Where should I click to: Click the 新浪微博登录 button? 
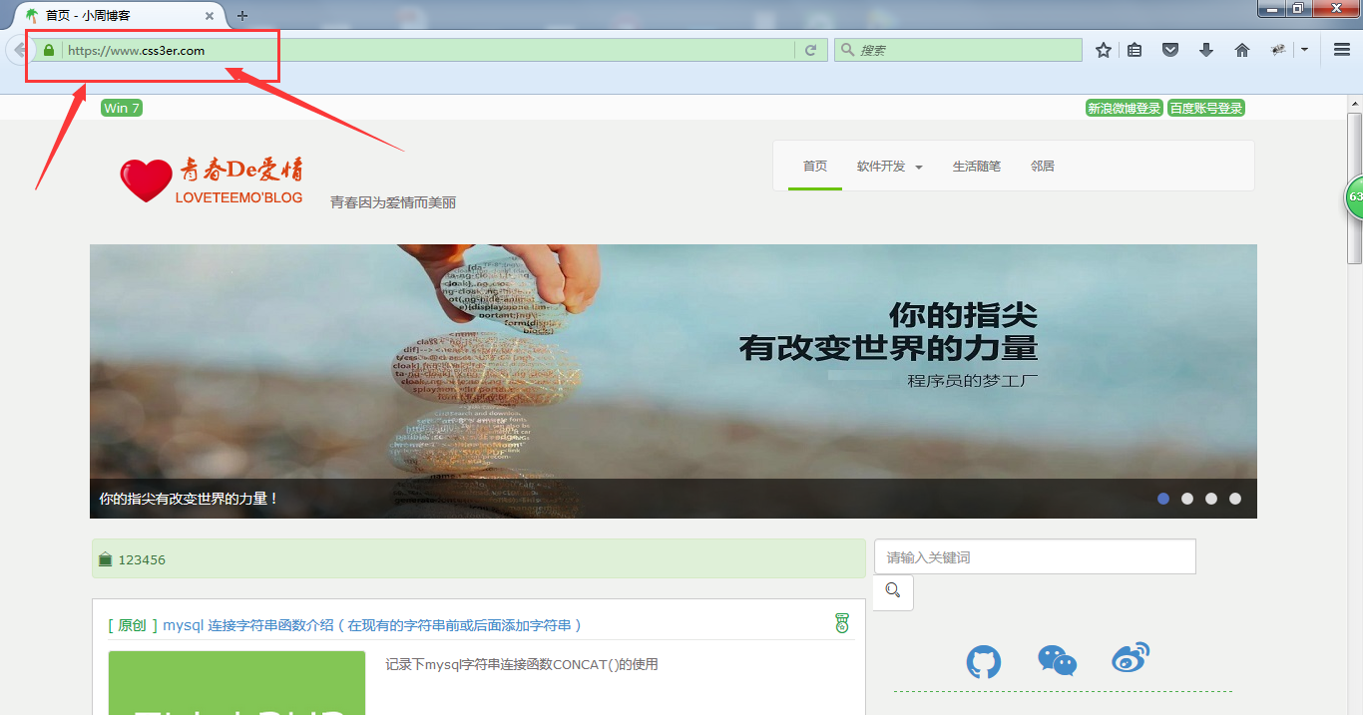click(x=1124, y=108)
